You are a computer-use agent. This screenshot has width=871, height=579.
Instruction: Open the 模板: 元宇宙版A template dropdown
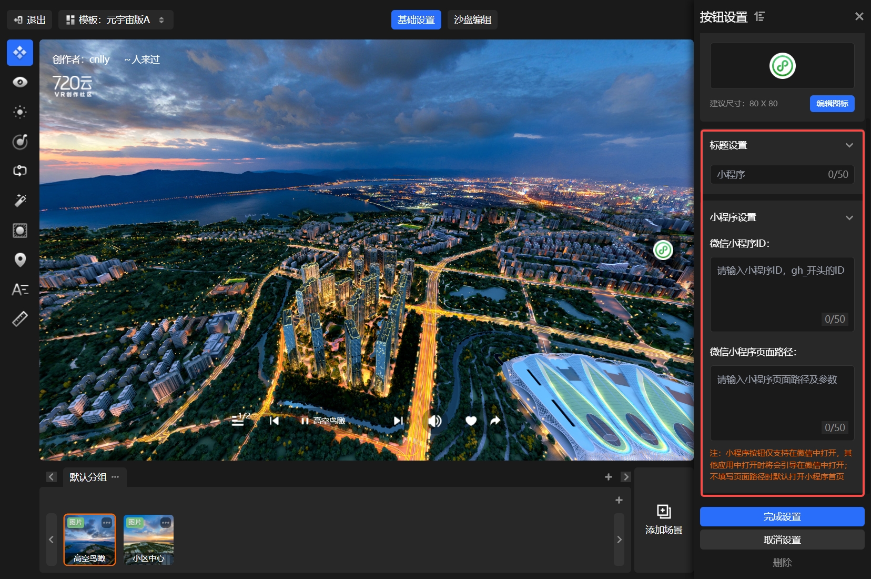pos(116,20)
